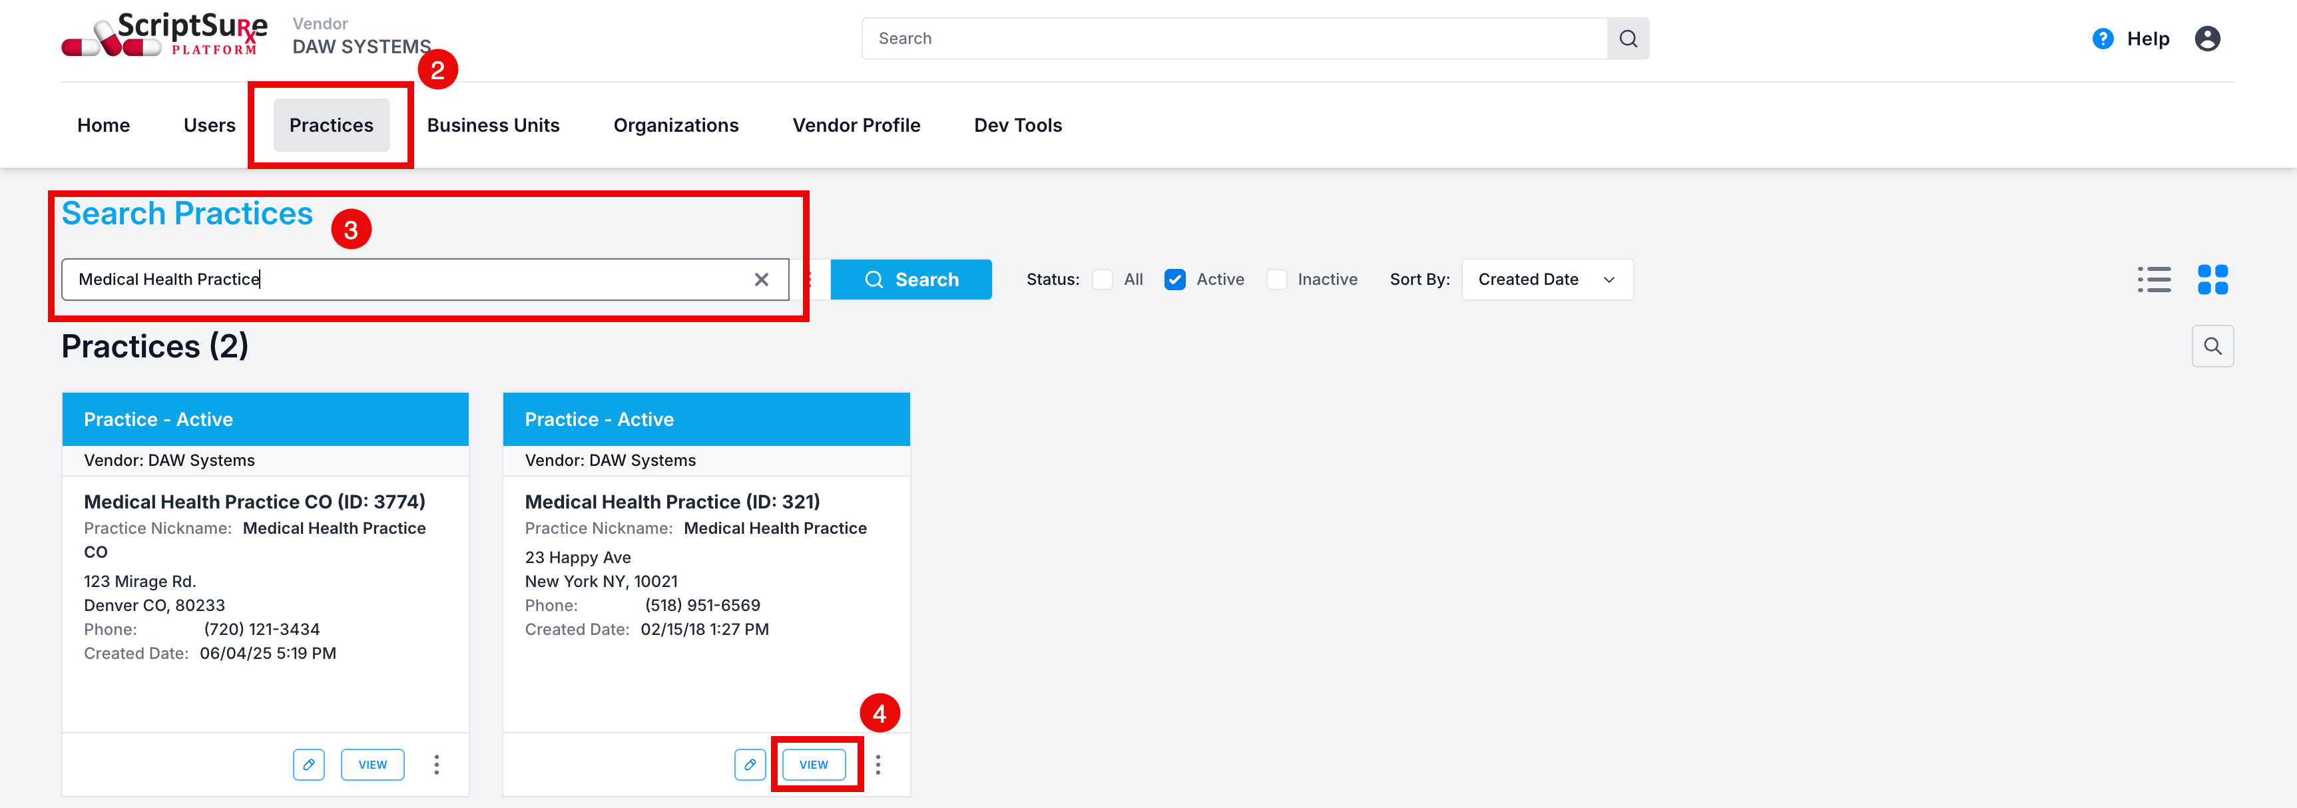Switch to list view layout icon
2297x808 pixels.
pos(2153,279)
